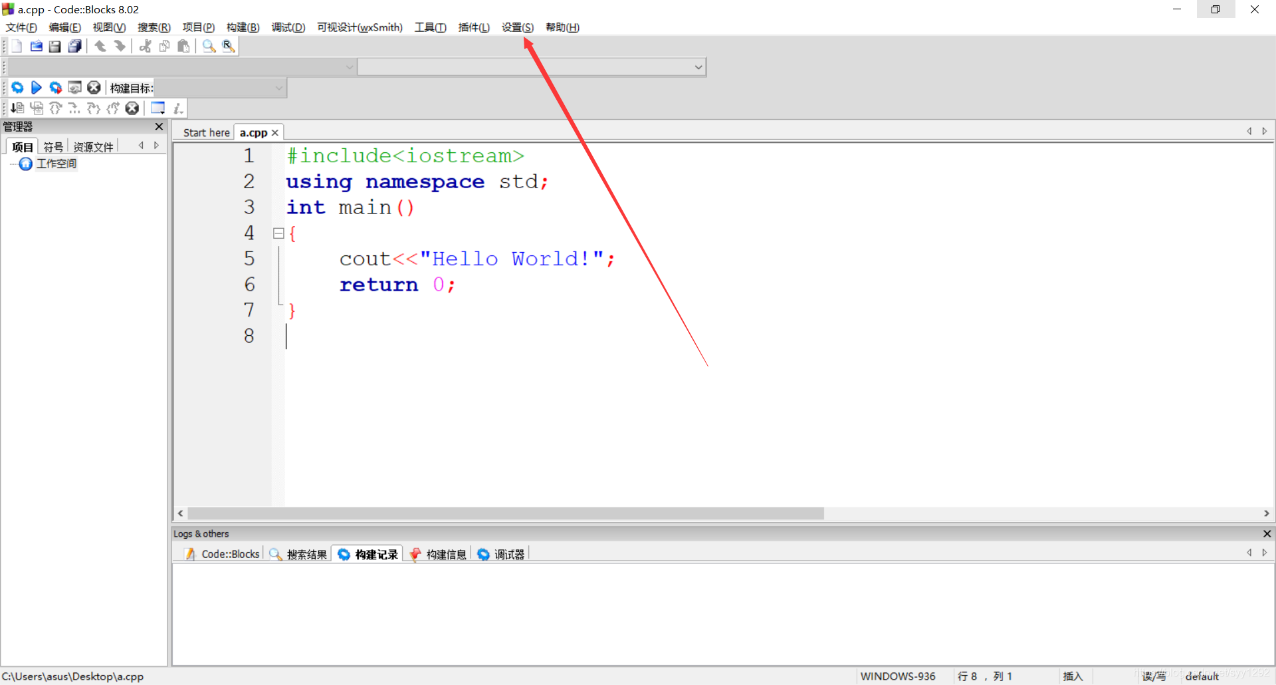The image size is (1276, 685).
Task: Click the Build gear icon
Action: (17, 88)
